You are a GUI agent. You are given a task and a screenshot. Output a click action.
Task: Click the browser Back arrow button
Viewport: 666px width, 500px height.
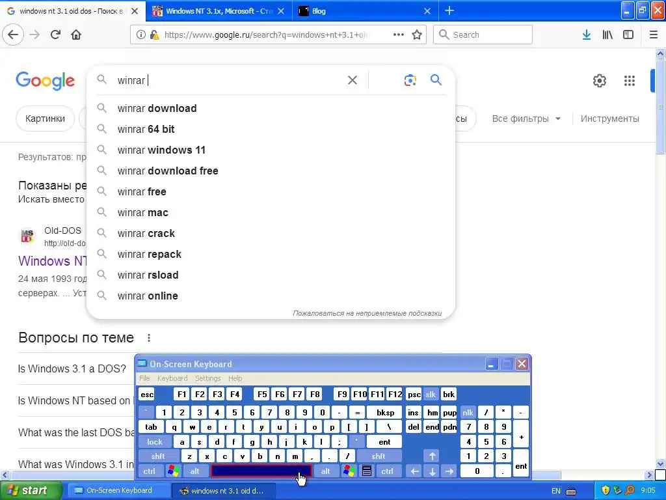tap(13, 35)
